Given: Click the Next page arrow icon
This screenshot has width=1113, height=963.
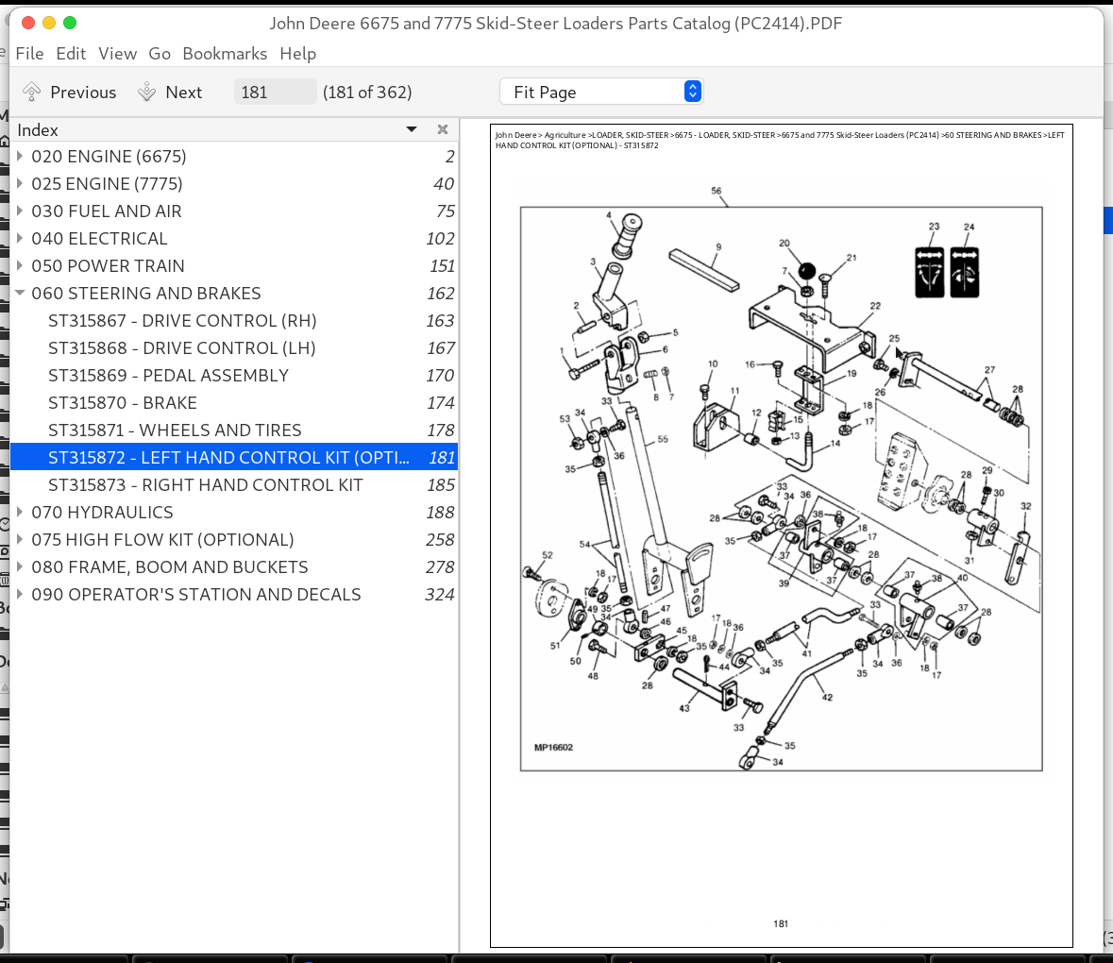Looking at the screenshot, I should pos(147,93).
